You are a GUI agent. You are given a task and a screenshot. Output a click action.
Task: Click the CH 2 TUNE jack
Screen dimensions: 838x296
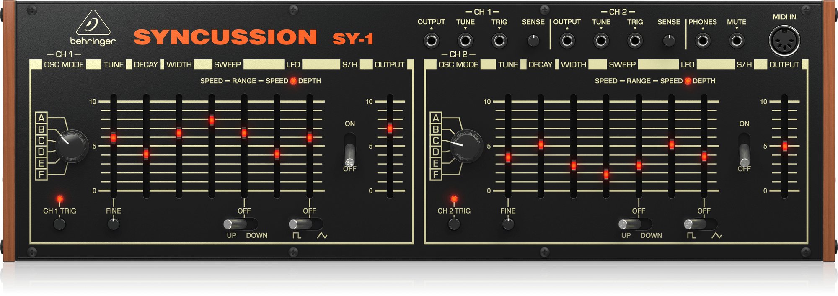[601, 41]
